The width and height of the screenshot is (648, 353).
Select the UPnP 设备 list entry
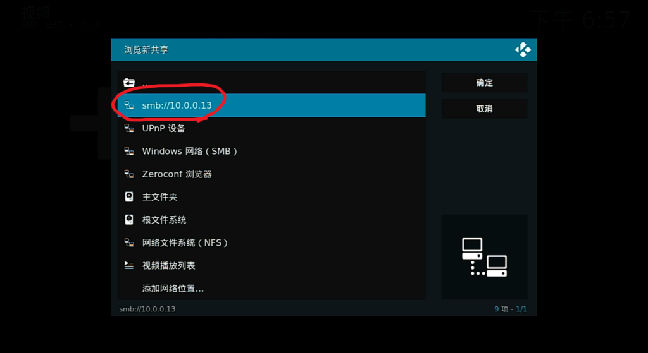pos(271,128)
